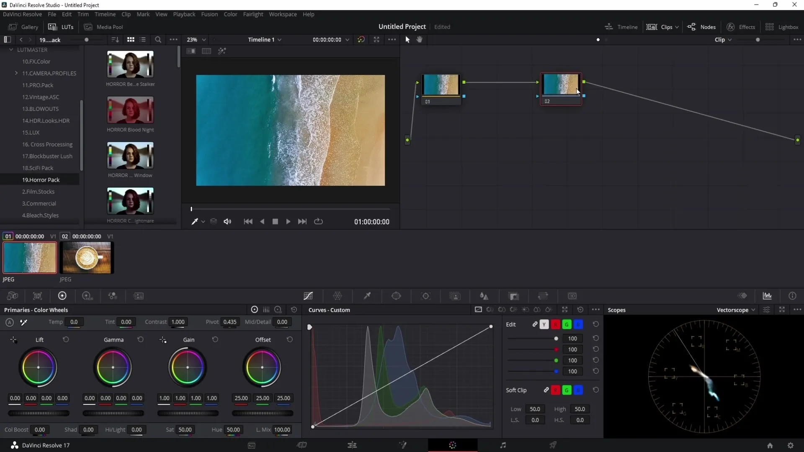Toggle the green channel enable in node editor

click(x=566, y=324)
